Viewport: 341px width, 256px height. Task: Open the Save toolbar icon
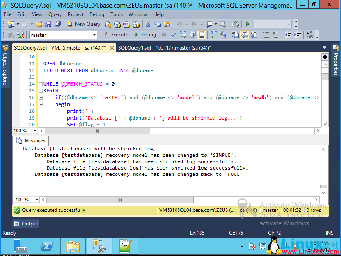click(x=48, y=24)
